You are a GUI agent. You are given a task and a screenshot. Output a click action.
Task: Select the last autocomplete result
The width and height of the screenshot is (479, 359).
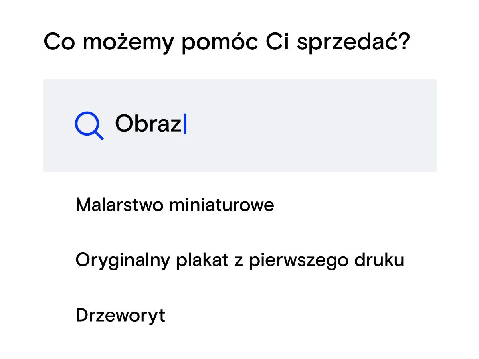120,315
